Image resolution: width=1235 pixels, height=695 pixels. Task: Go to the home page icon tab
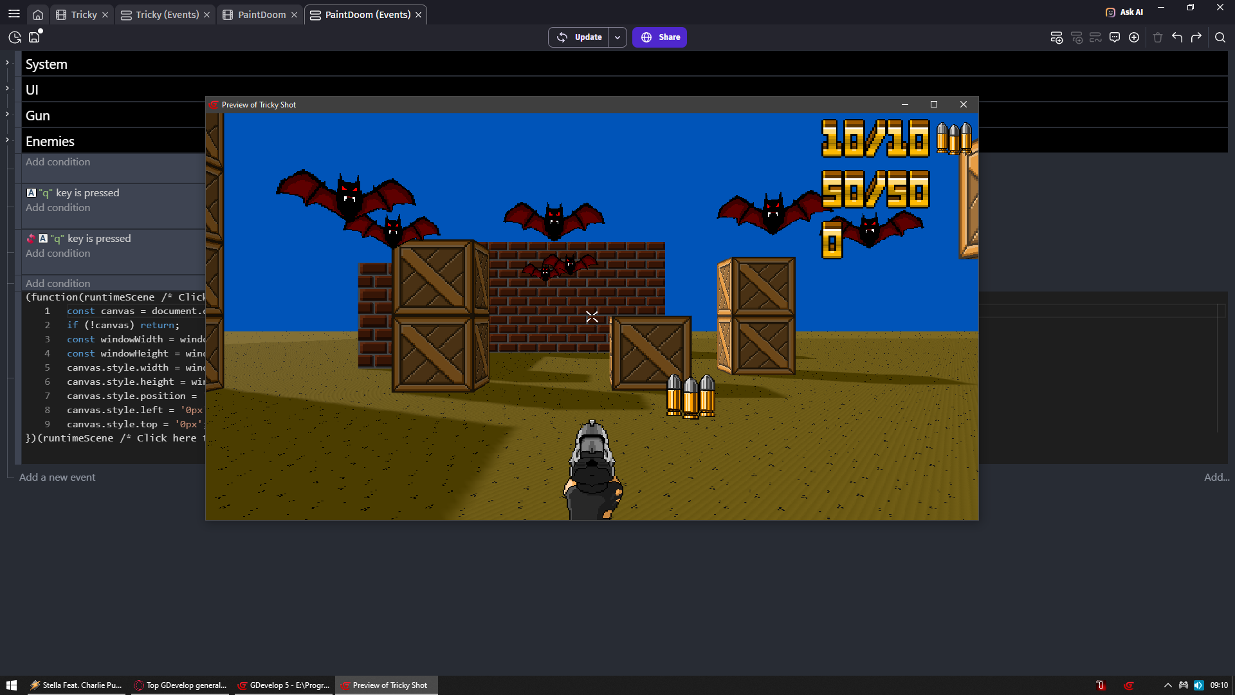click(x=38, y=15)
